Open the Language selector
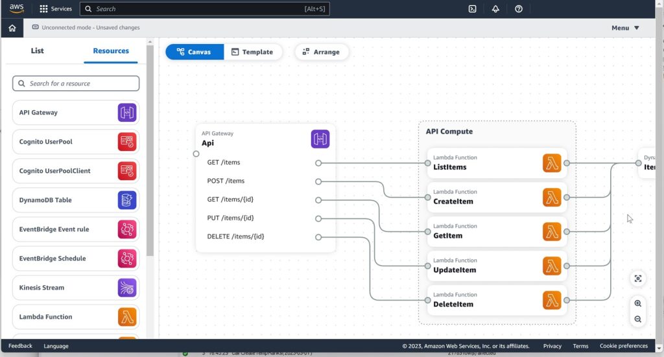This screenshot has width=664, height=357. click(x=56, y=346)
